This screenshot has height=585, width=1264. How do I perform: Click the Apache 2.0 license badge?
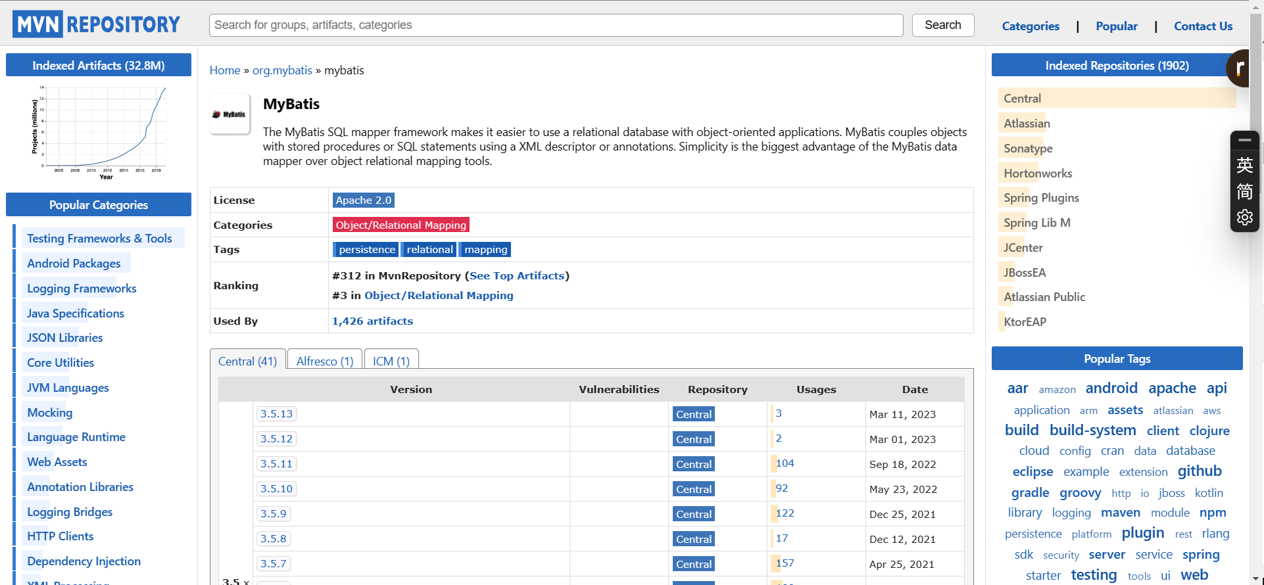pyautogui.click(x=364, y=200)
